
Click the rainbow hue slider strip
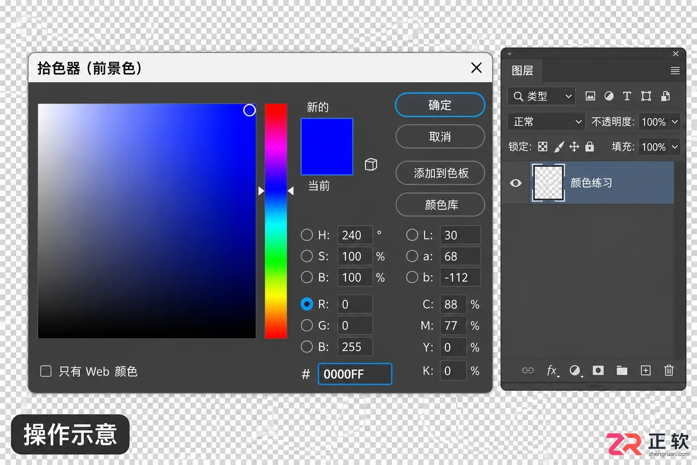pos(276,221)
